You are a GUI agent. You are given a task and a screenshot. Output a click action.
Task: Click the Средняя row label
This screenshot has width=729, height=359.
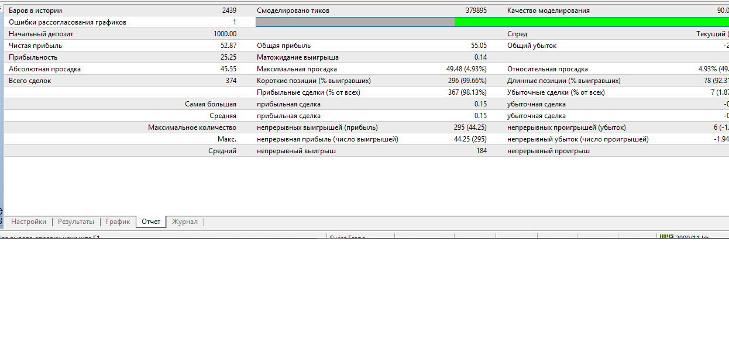223,116
